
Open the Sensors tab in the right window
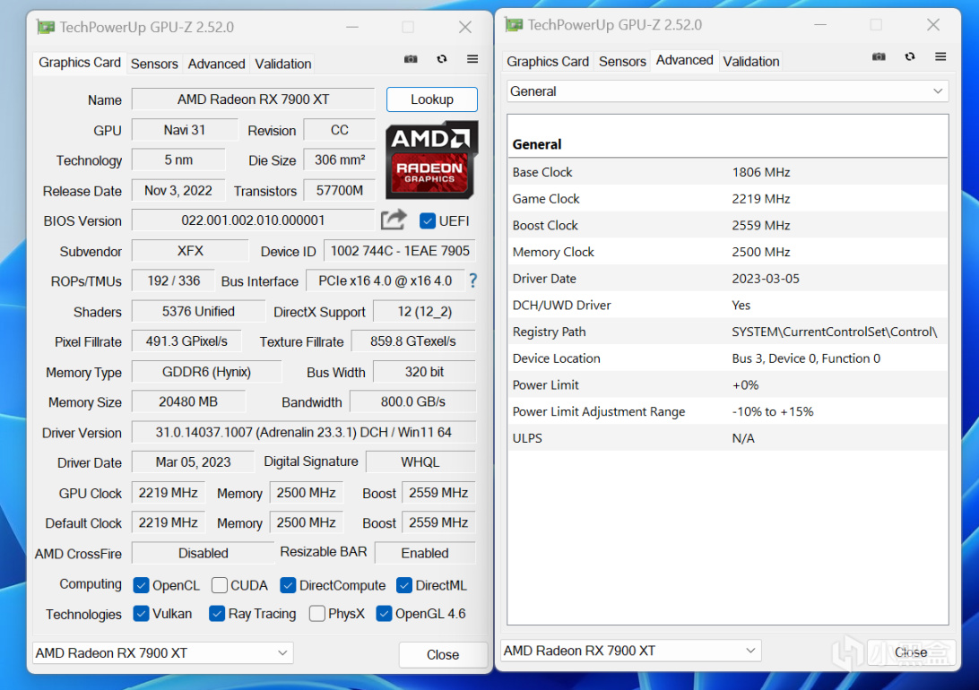point(622,61)
